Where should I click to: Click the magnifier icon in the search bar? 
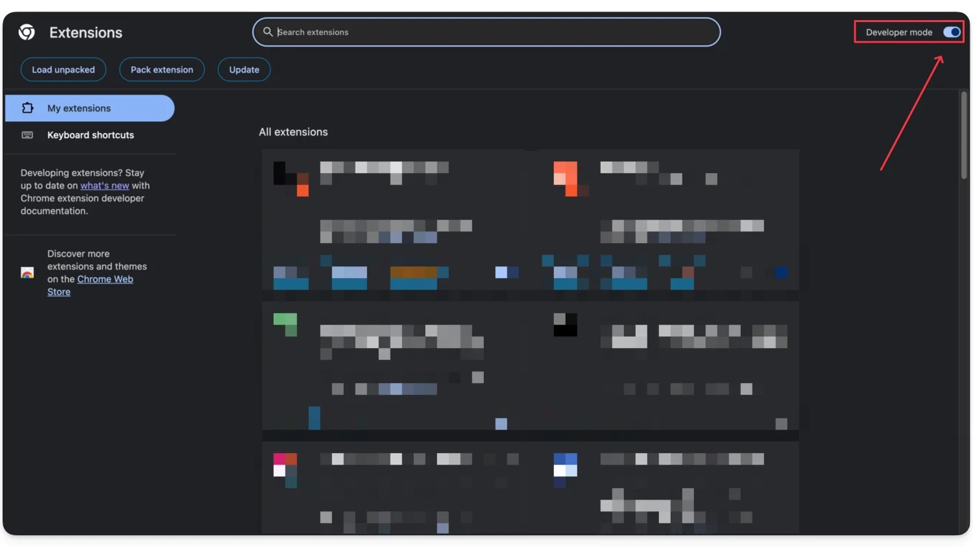tap(269, 32)
